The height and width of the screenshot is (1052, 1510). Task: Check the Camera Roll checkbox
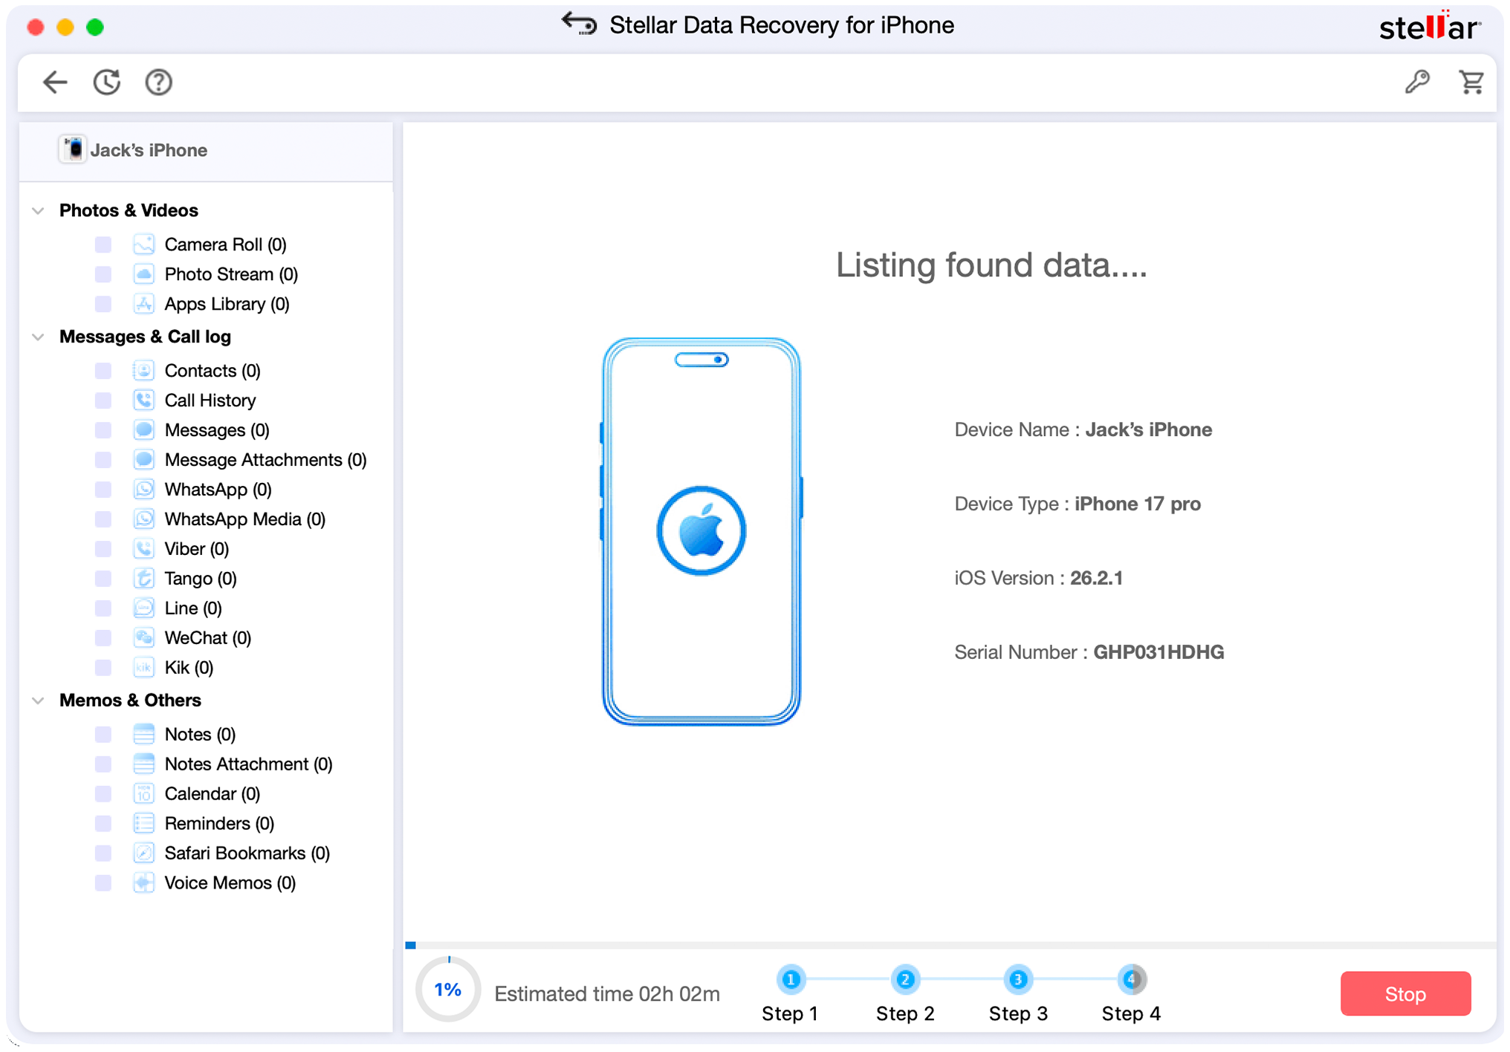click(x=103, y=244)
